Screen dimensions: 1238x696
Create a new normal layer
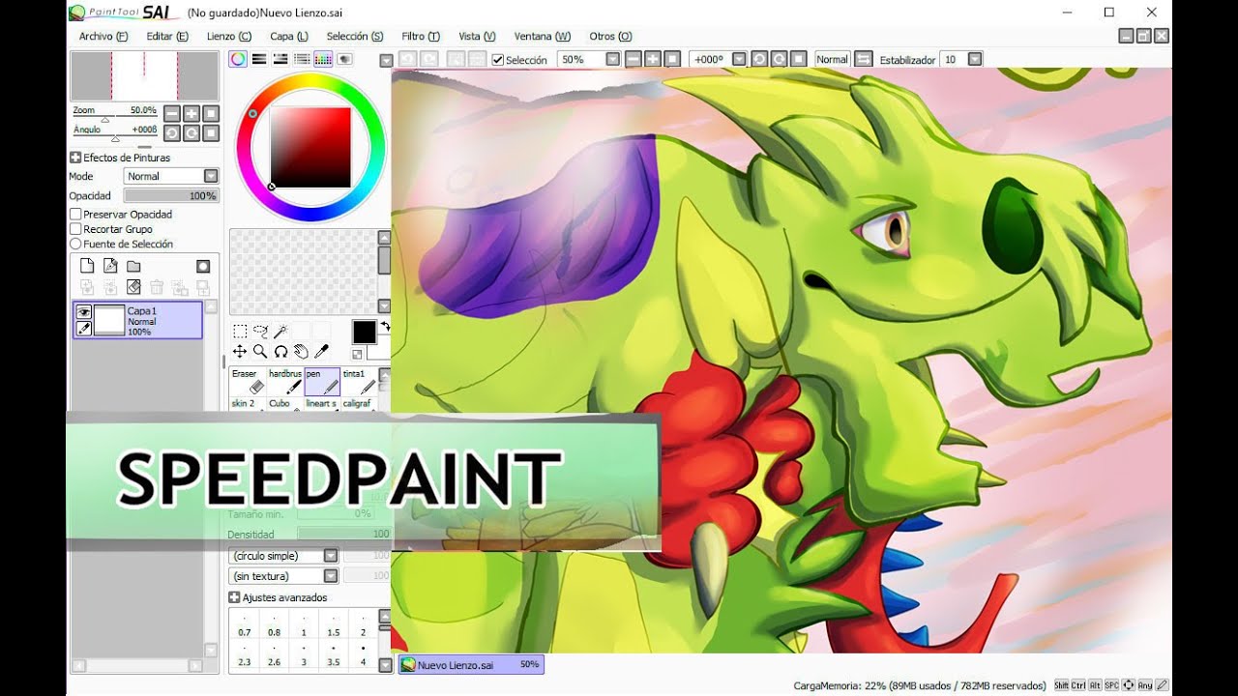coord(87,266)
